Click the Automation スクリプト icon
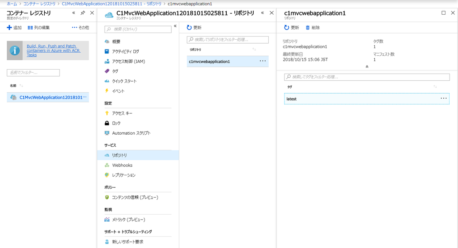This screenshot has height=248, width=458. (x=107, y=133)
